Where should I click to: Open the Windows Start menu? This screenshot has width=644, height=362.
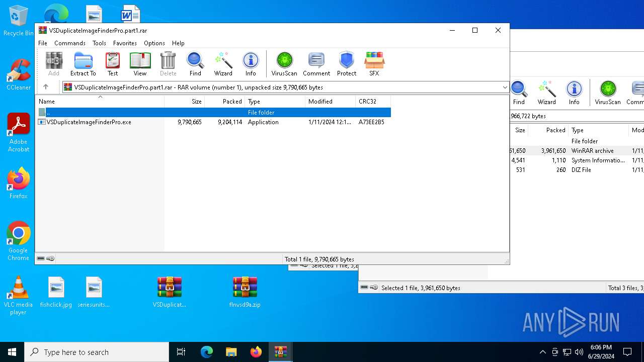[12, 352]
